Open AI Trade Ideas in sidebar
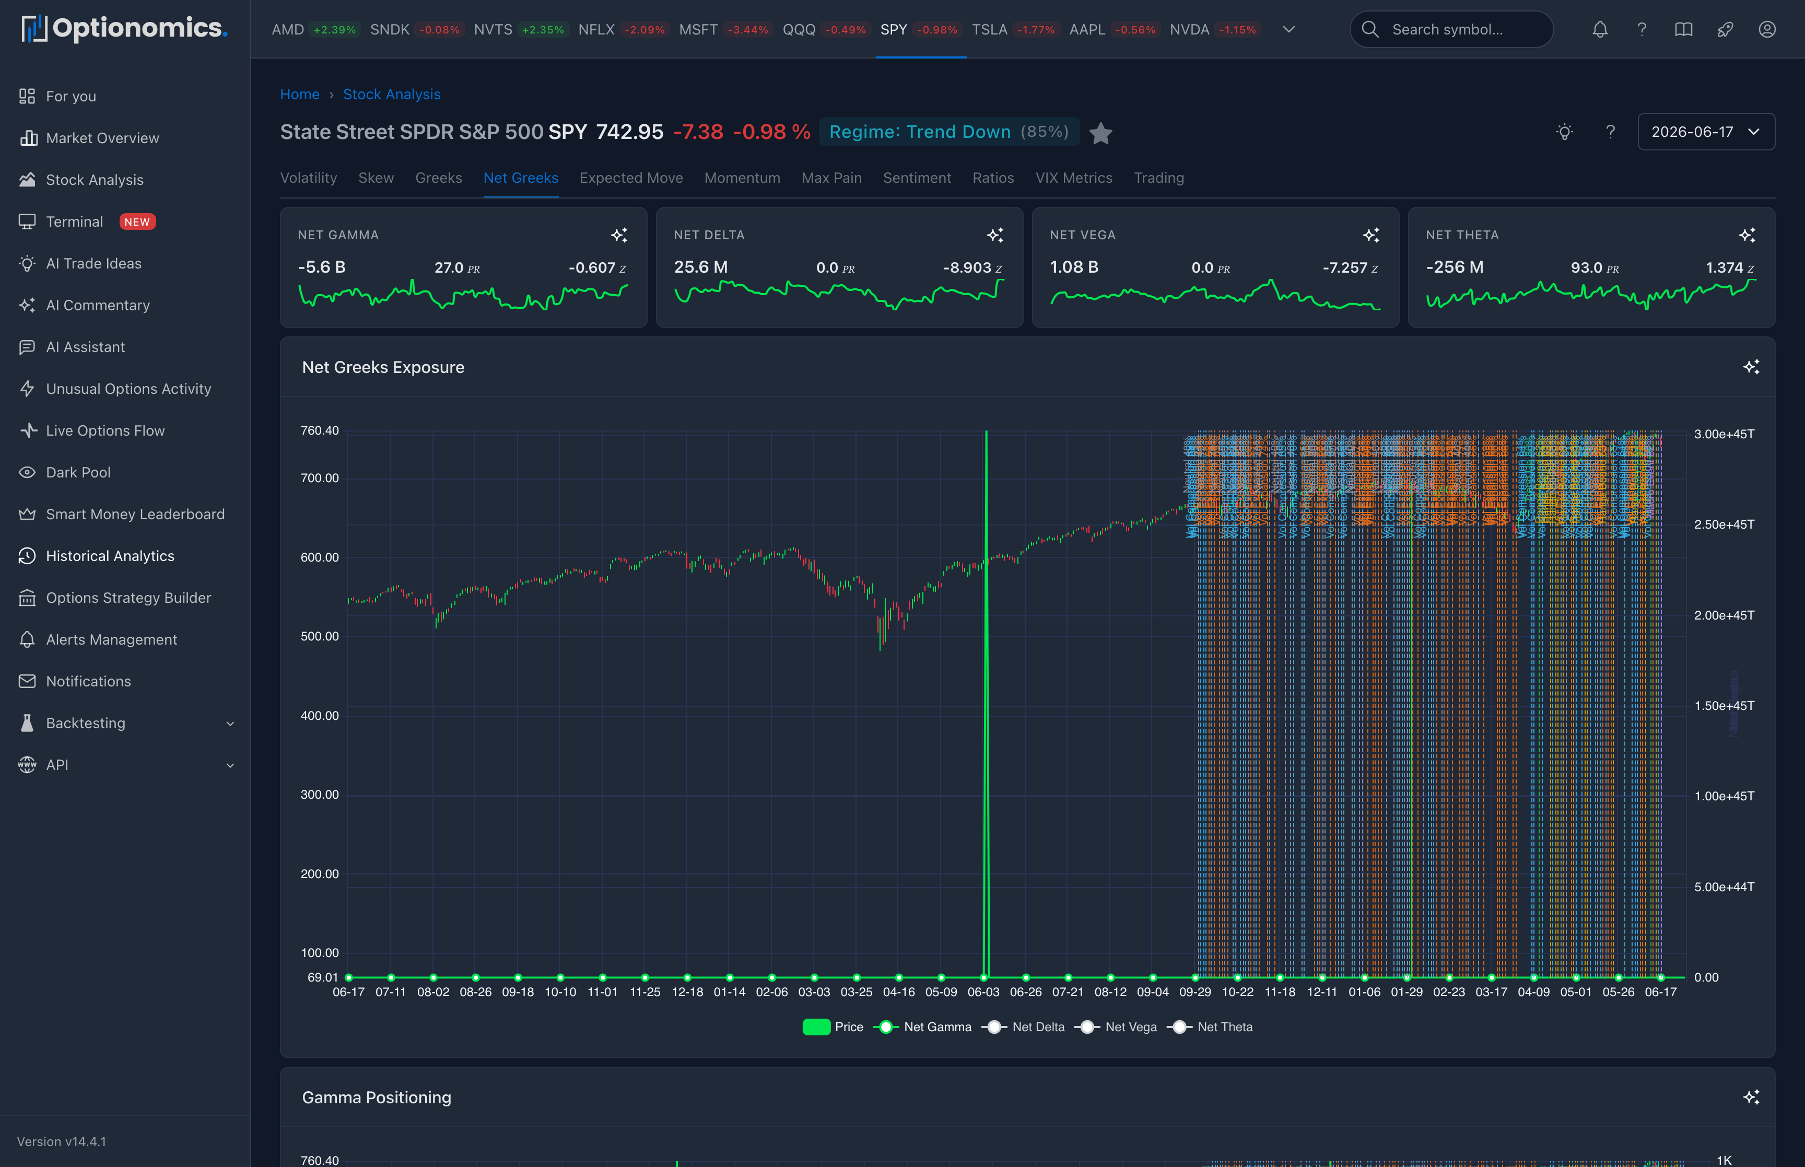 click(x=125, y=263)
